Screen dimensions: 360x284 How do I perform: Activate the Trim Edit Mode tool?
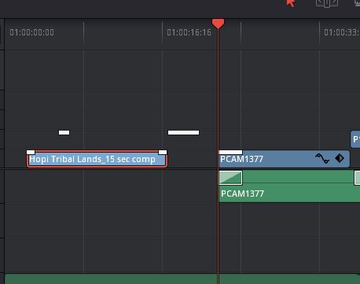coord(327,3)
